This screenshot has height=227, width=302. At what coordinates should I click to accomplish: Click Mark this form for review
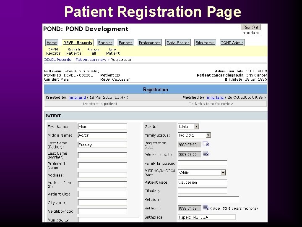tap(211, 104)
